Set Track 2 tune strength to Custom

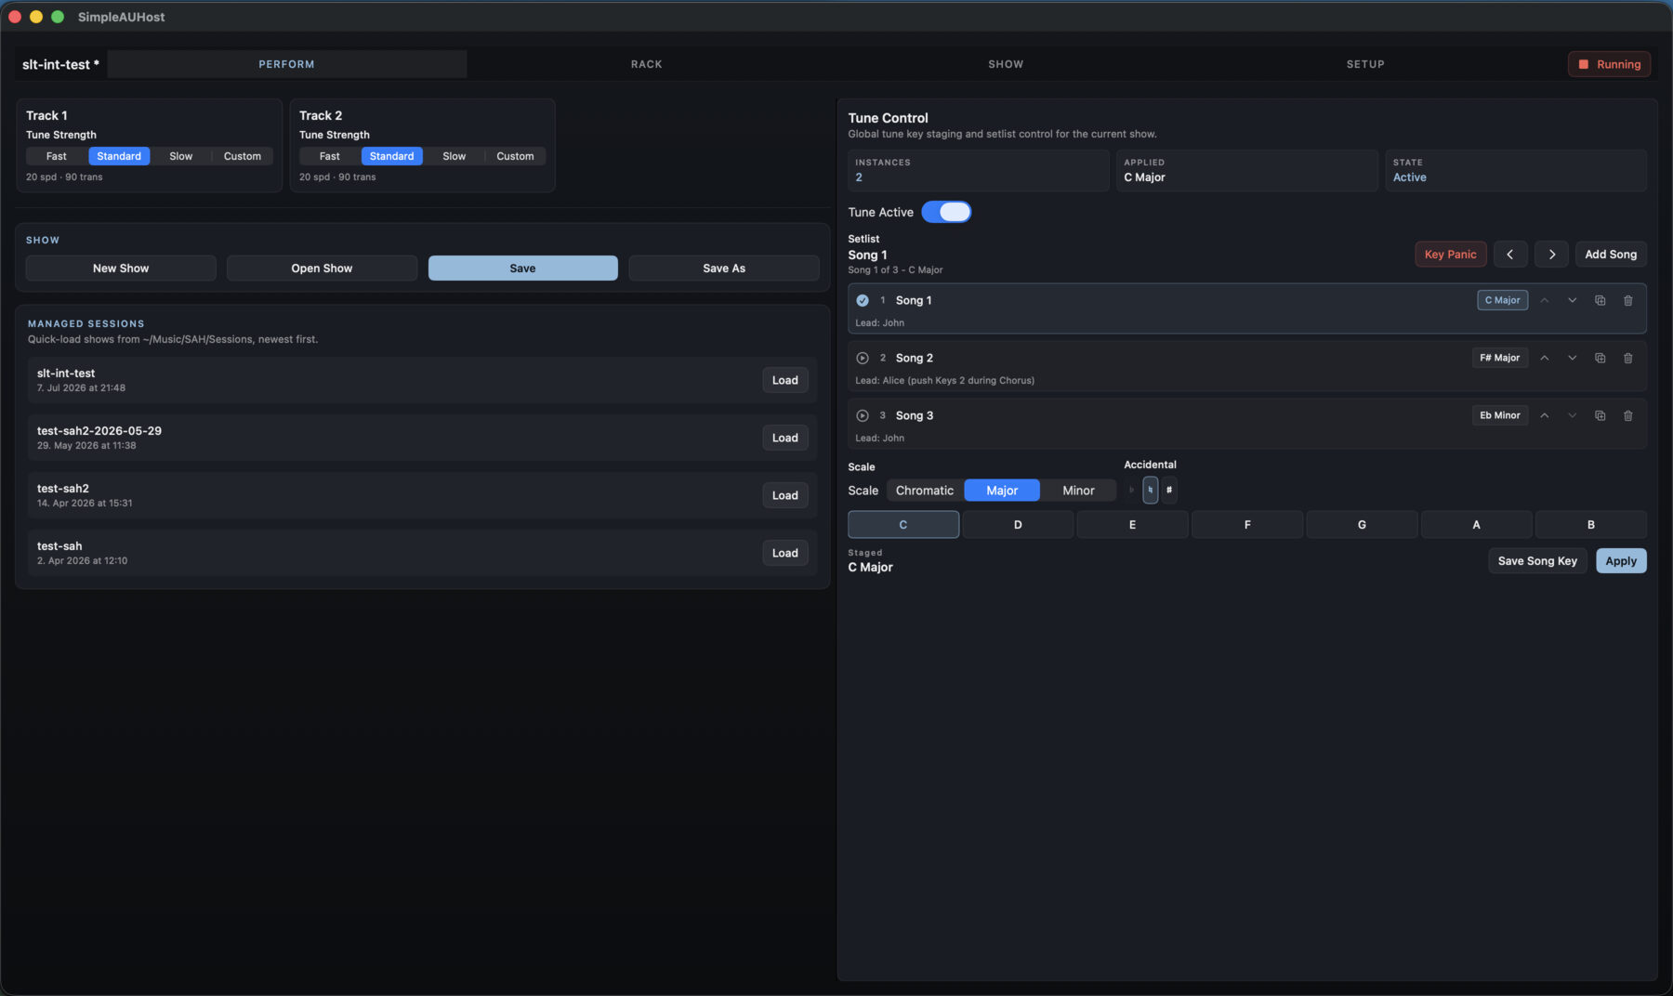point(515,156)
